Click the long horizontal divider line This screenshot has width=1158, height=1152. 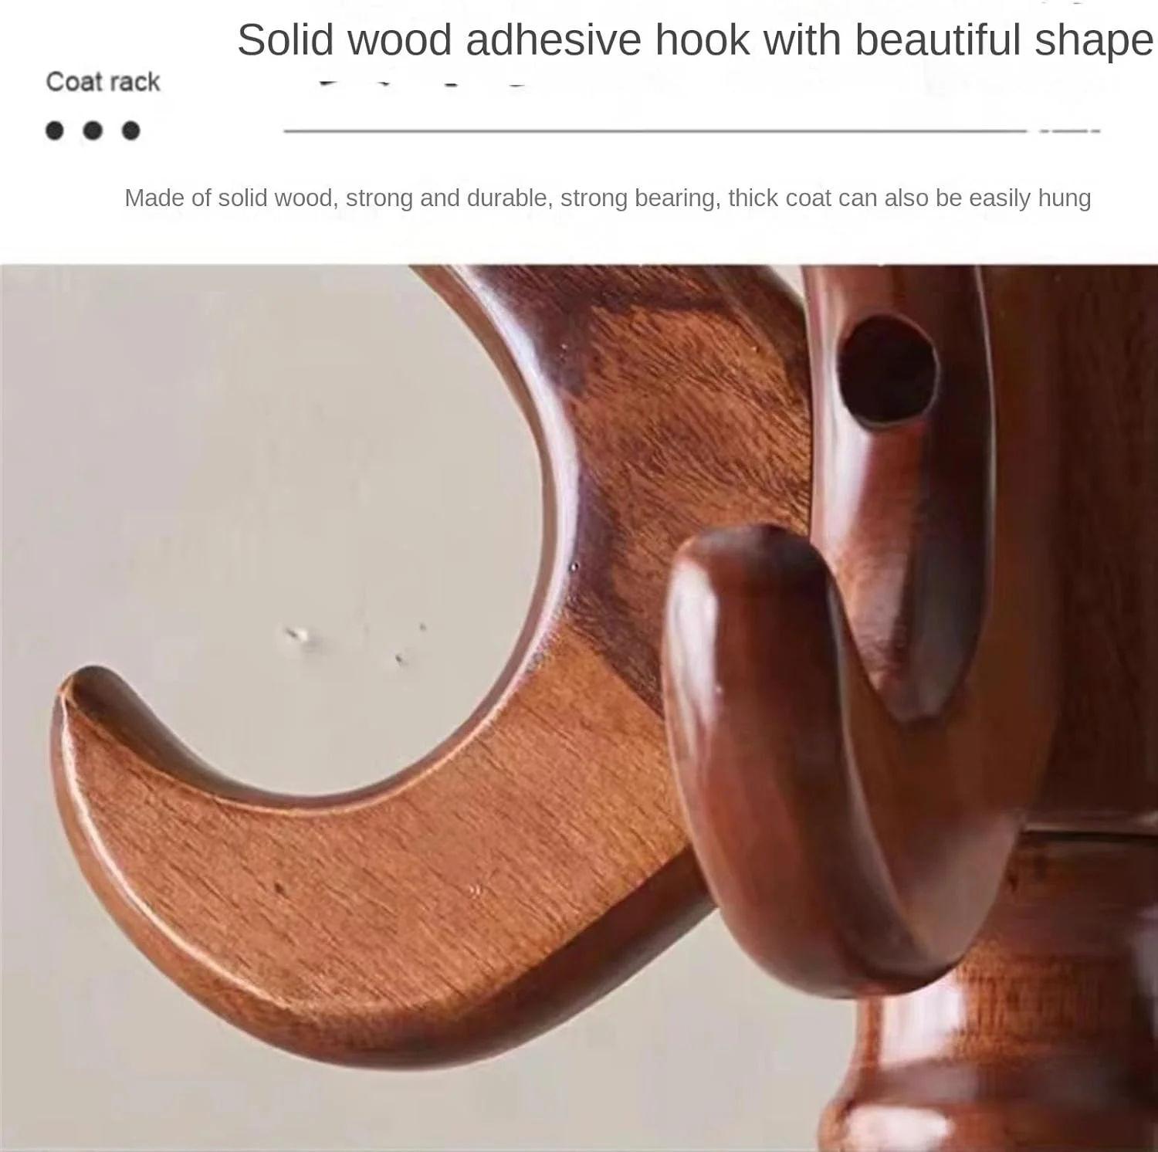click(655, 131)
